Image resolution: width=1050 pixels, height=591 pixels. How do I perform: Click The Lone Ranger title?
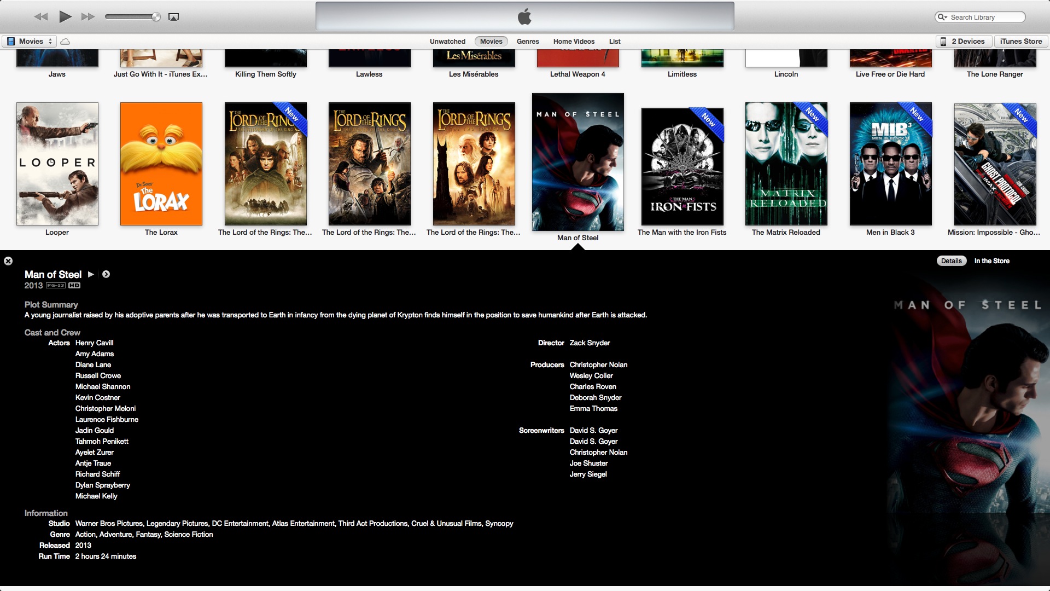995,74
